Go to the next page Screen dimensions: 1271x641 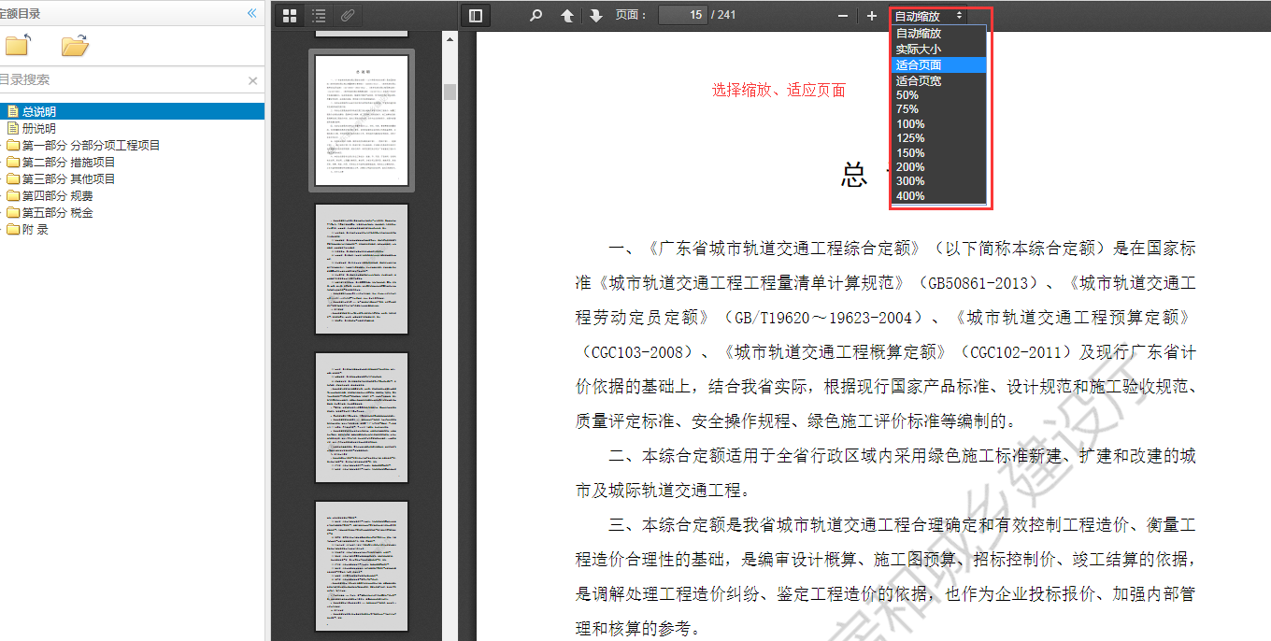point(595,15)
